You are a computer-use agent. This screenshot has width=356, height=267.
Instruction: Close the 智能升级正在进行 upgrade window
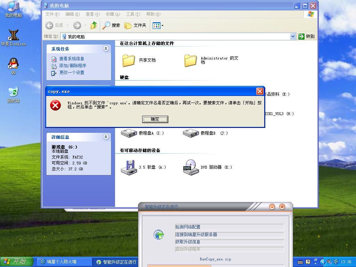[x=282, y=207]
